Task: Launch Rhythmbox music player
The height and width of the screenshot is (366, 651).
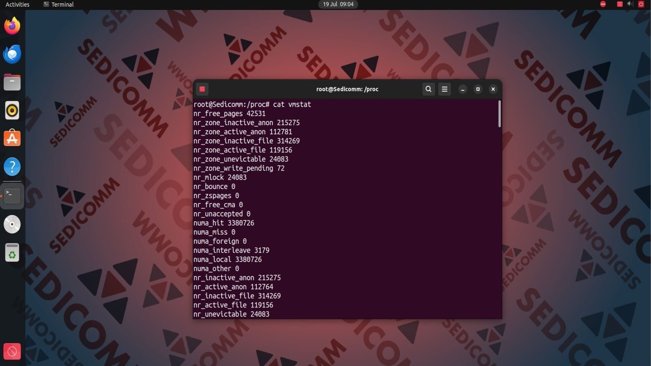Action: point(12,110)
